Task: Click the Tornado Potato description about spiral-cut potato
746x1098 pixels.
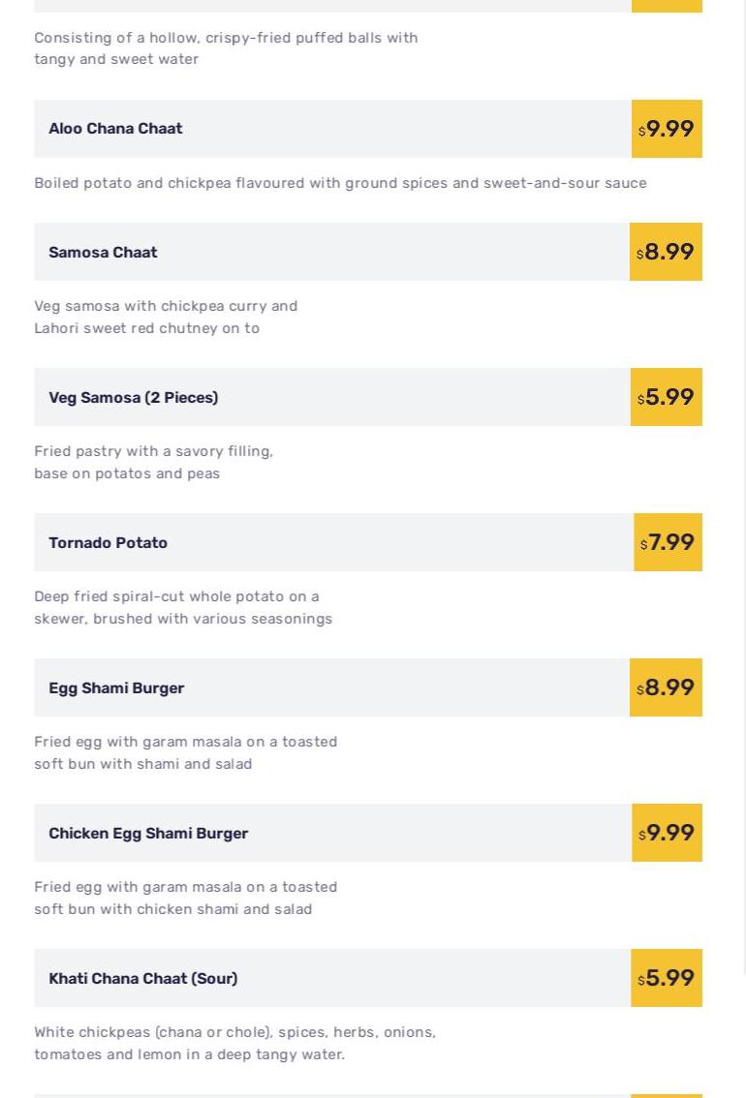Action: click(183, 608)
